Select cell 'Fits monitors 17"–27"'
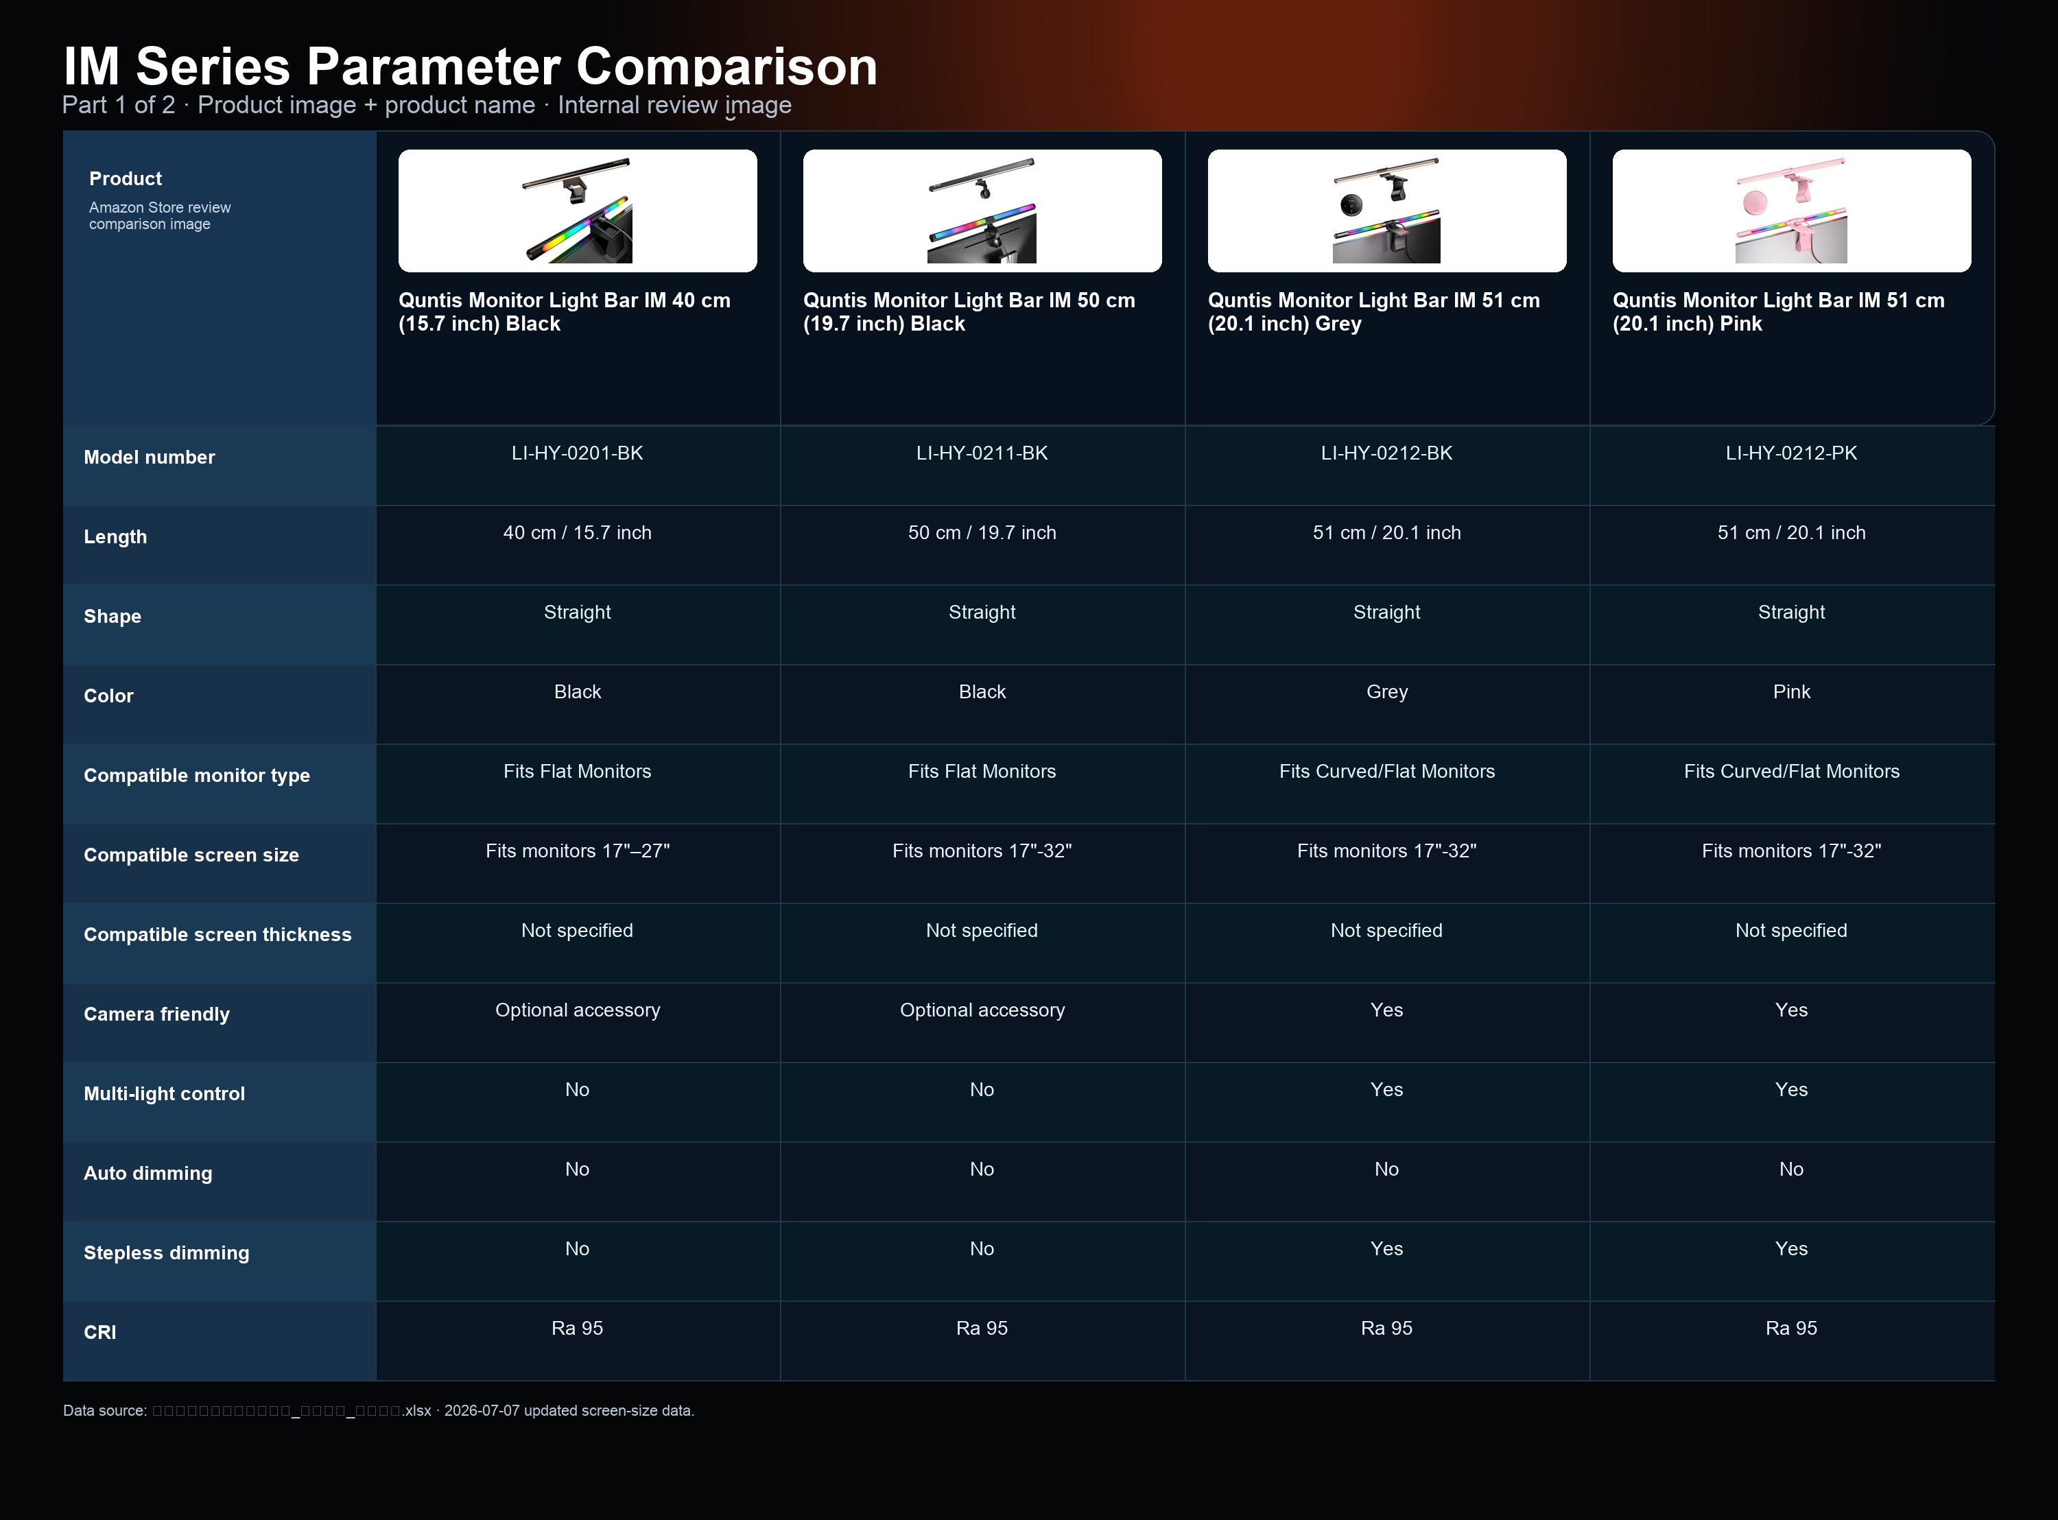 577,851
